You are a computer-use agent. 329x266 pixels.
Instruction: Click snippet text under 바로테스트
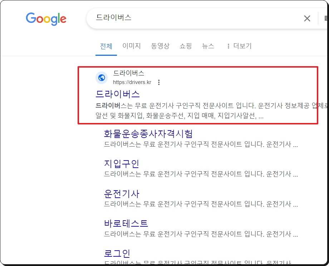pyautogui.click(x=201, y=234)
